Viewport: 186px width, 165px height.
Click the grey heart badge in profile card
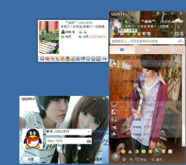click(x=83, y=59)
